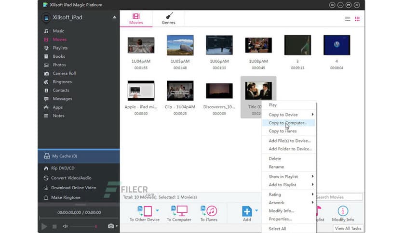Select the Clip - 1U04pAM thumbnail

coord(180,91)
